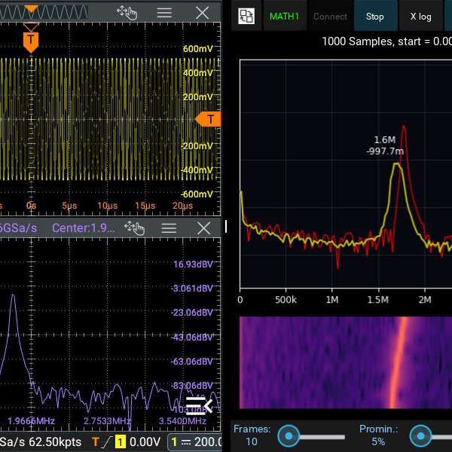Click the -23.06dBV amplitude label

point(191,313)
